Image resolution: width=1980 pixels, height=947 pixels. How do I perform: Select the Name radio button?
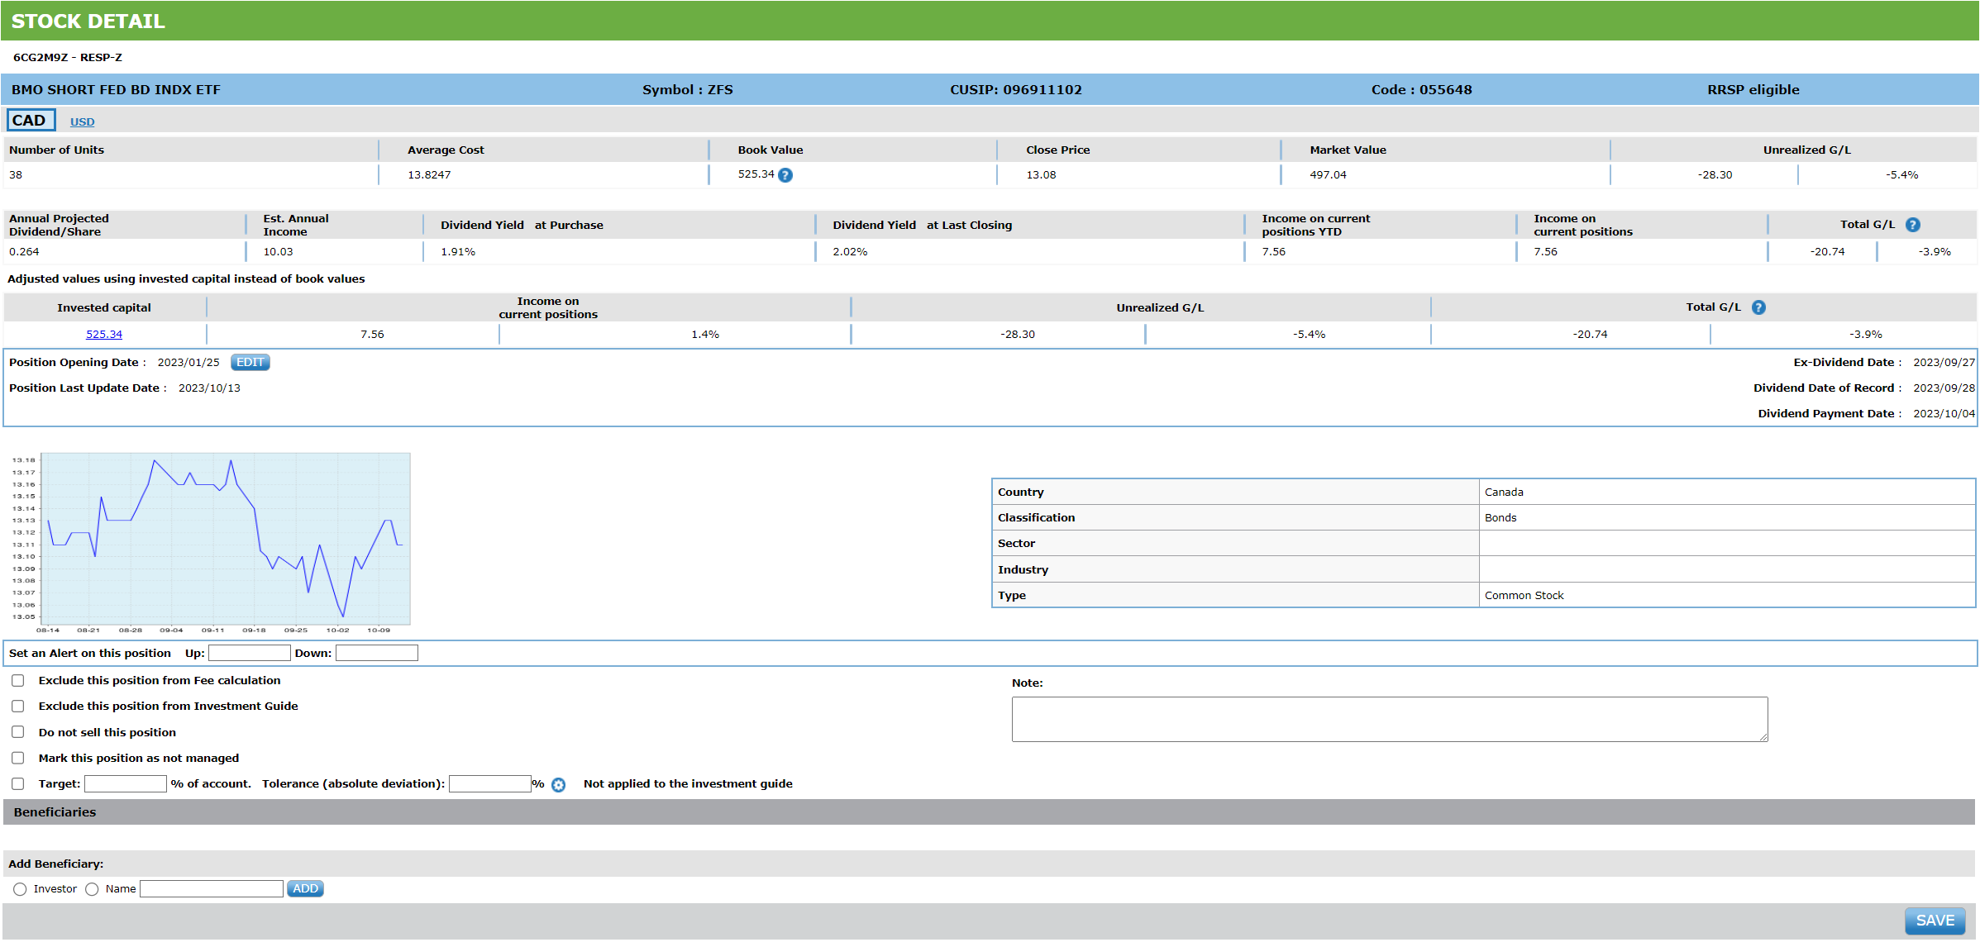(92, 890)
